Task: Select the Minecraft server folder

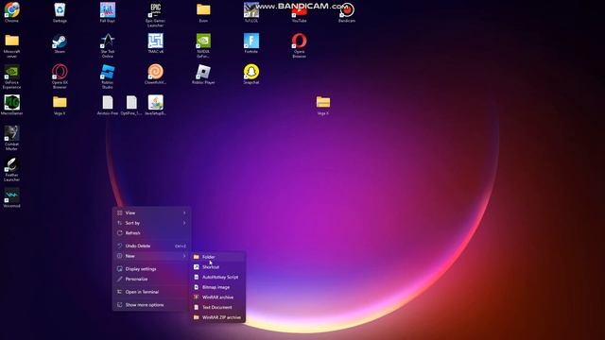Action: coord(12,45)
